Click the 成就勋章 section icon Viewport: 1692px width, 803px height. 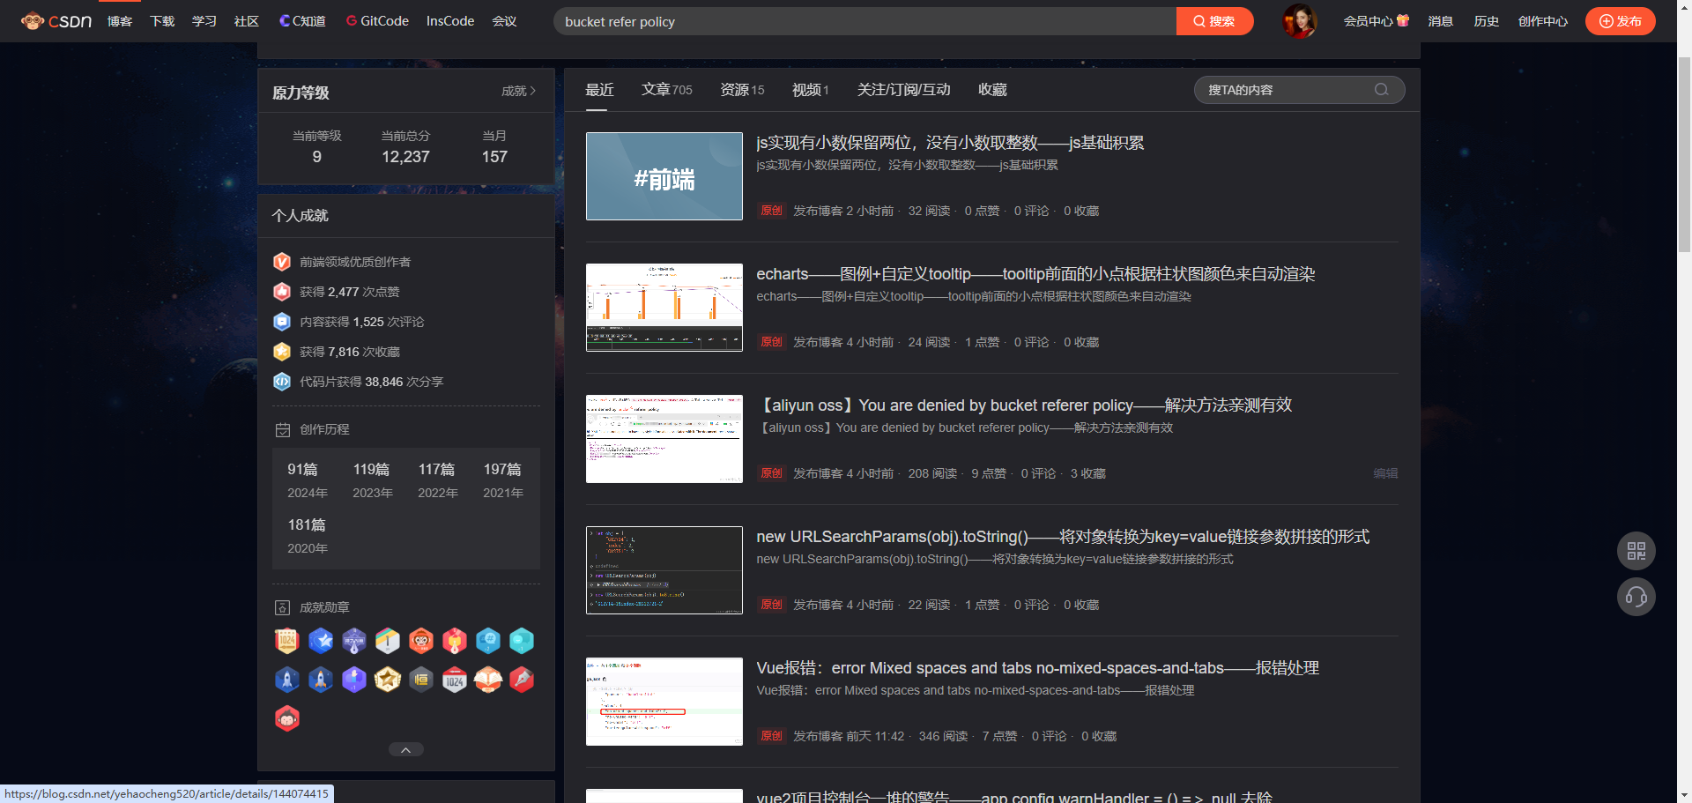click(x=283, y=608)
